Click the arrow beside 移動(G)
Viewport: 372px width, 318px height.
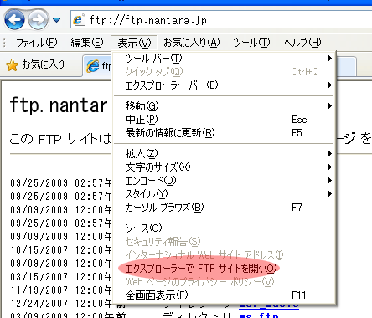coord(330,105)
